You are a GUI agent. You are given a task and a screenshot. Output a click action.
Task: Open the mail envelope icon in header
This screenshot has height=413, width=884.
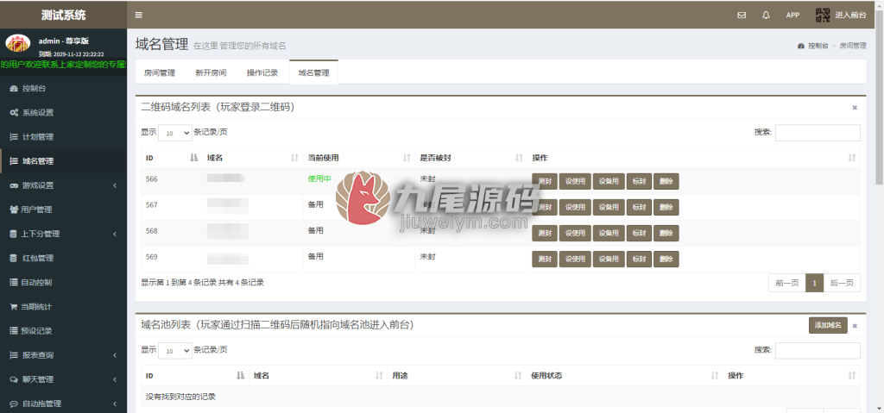[x=742, y=16]
